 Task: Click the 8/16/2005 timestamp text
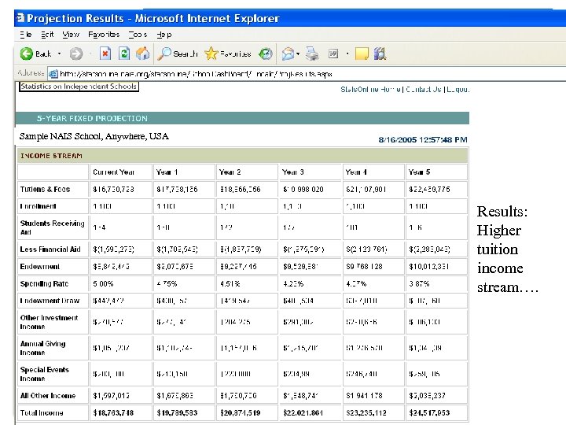click(423, 139)
